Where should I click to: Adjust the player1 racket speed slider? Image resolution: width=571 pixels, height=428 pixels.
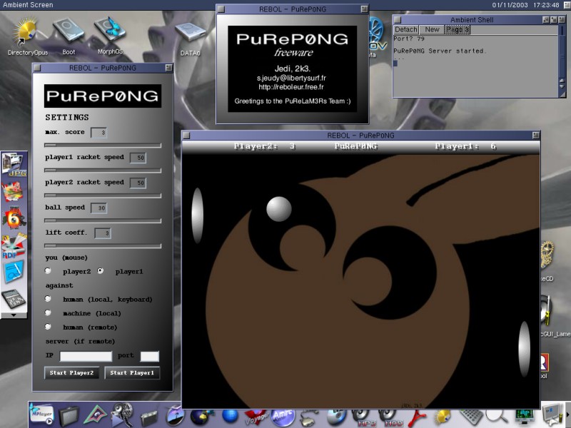[103, 170]
